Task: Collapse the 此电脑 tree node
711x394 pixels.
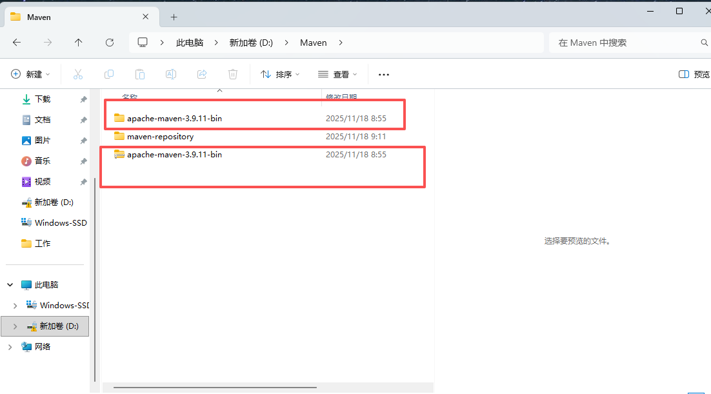Action: coord(10,284)
